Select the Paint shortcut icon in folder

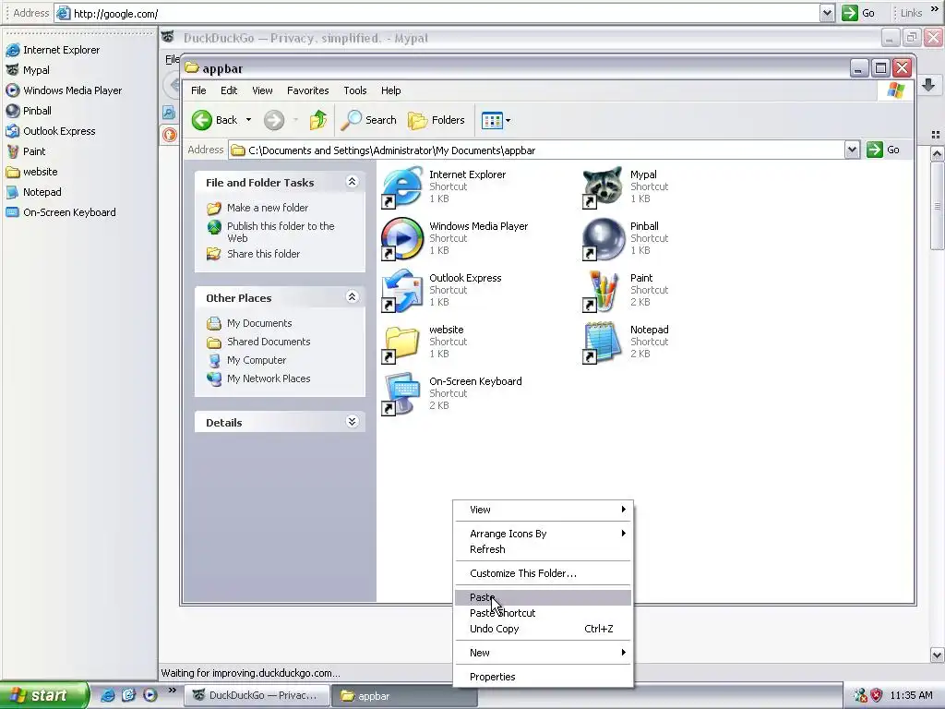(x=603, y=291)
